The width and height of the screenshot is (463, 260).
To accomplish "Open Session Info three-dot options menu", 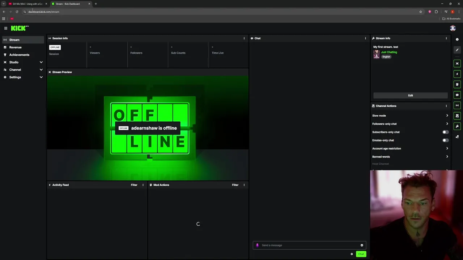I will tap(244, 38).
